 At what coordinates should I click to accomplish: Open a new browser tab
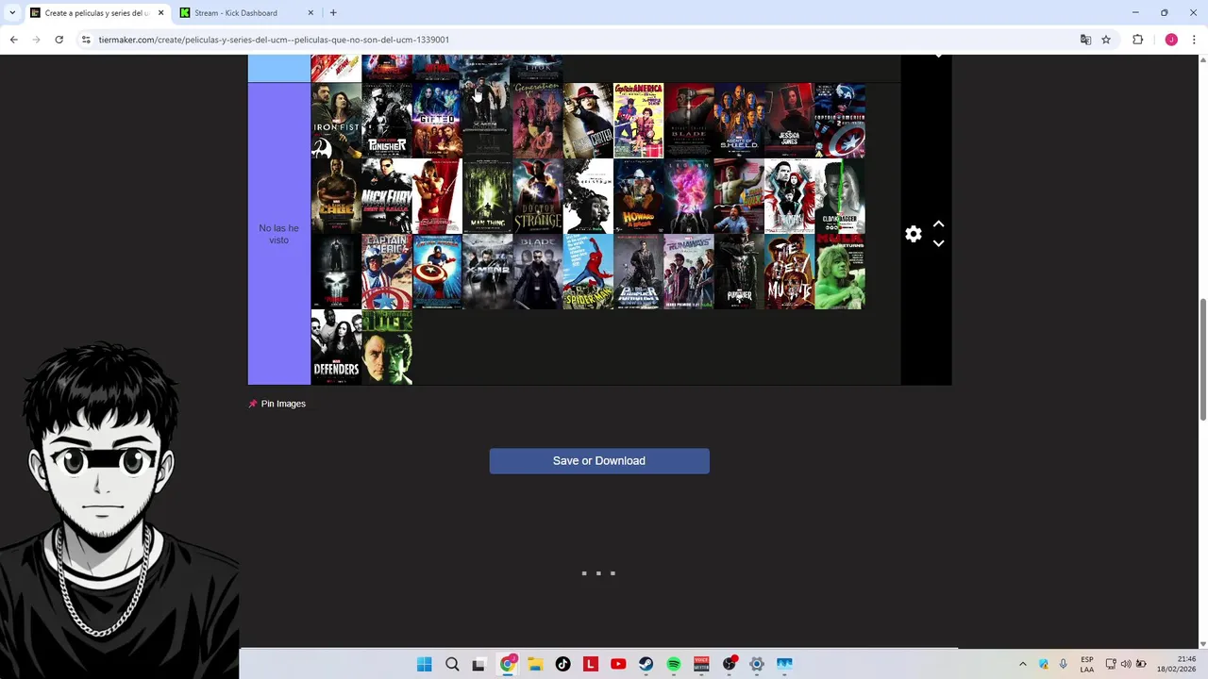click(333, 13)
